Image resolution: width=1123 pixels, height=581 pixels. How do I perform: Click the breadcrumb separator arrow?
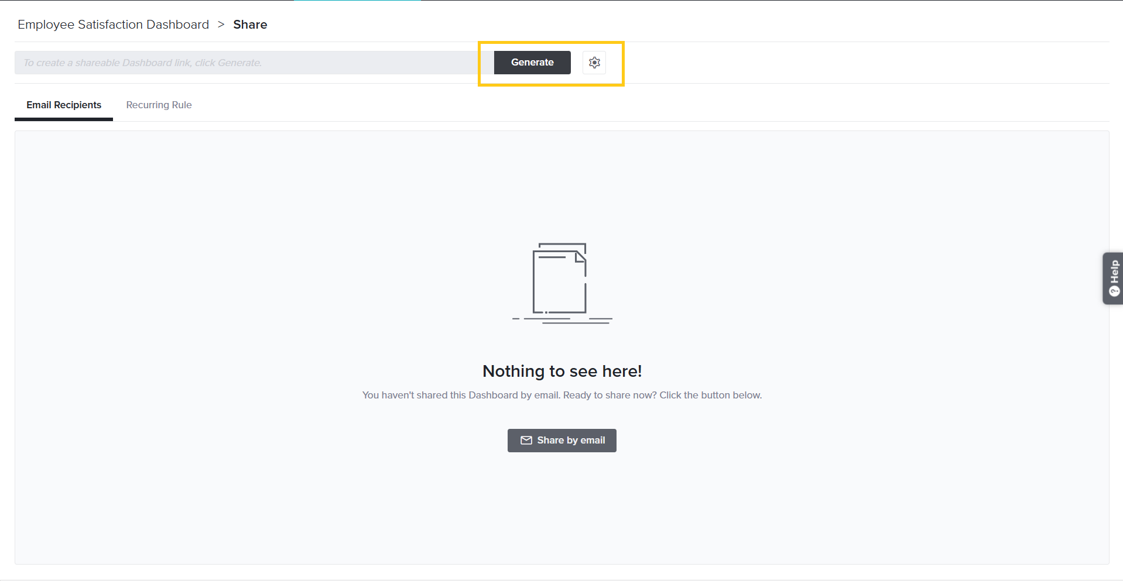click(x=221, y=25)
